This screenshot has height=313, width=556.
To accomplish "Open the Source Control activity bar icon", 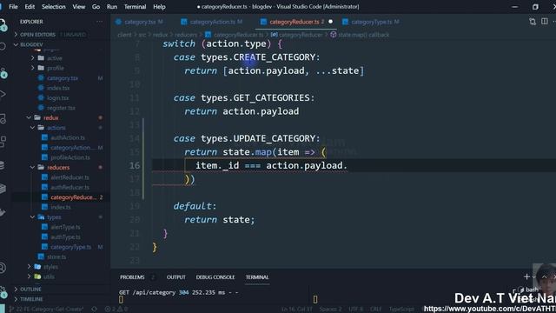I will click(x=3, y=73).
